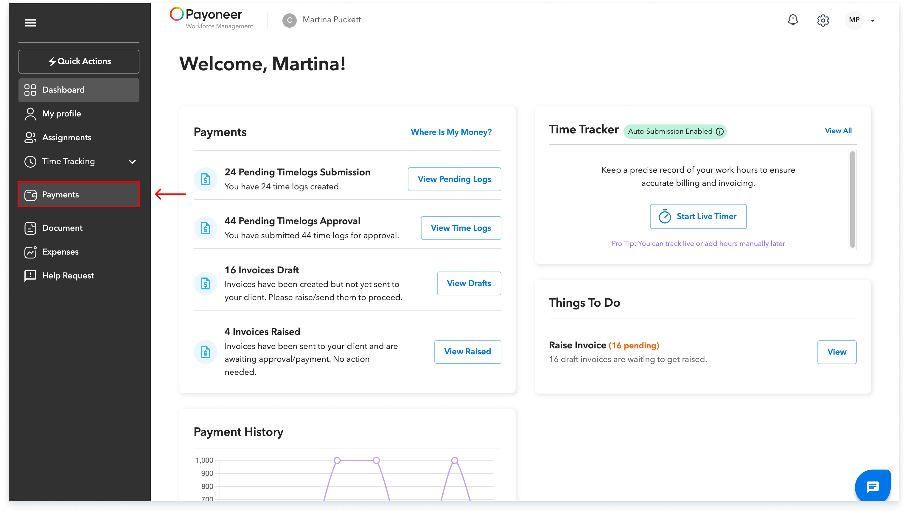Click pending timelogs submission document icon
Viewport: 908px width, 516px height.
click(x=205, y=179)
